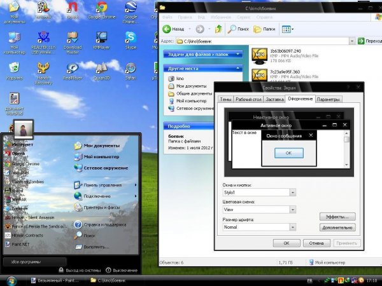Viewport: 382px width, 286px height.
Task: Open Quran3D desktop shortcut
Action: pyautogui.click(x=102, y=71)
